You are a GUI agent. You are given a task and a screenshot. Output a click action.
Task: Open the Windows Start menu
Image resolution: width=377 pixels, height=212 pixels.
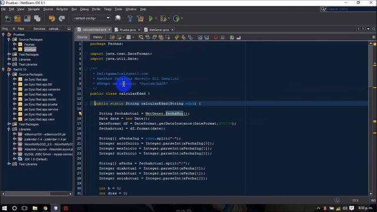(4, 208)
